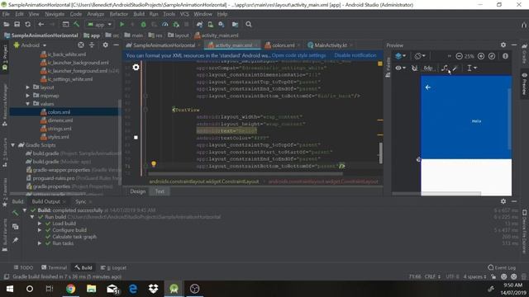
Task: Click the Back navigation arrow icon
Action: tap(41, 24)
